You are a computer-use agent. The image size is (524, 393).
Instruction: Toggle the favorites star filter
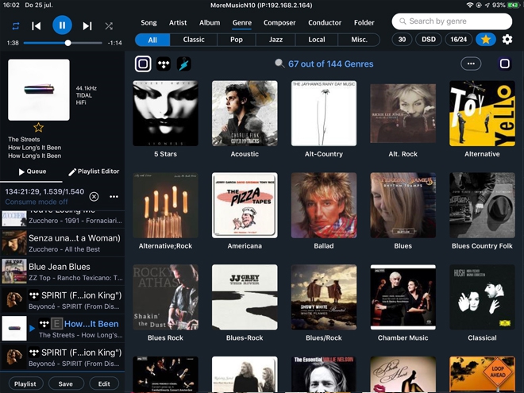coord(486,40)
